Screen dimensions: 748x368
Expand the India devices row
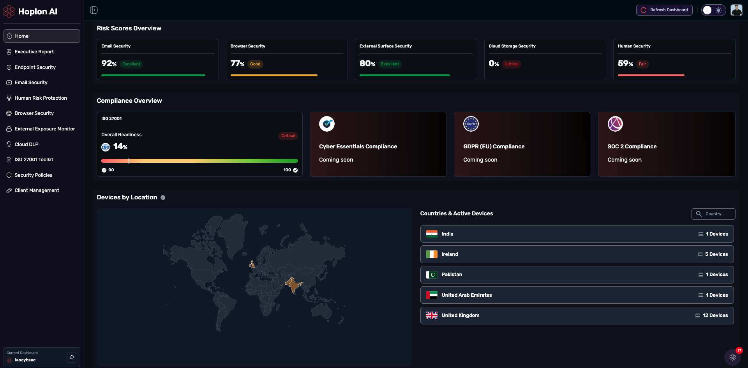tap(577, 234)
